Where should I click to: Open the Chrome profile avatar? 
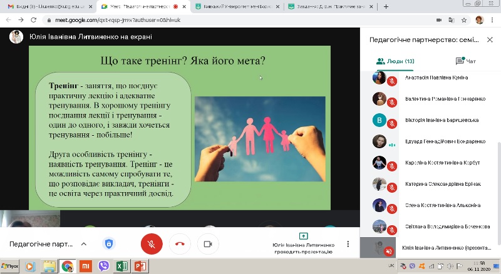pyautogui.click(x=479, y=20)
